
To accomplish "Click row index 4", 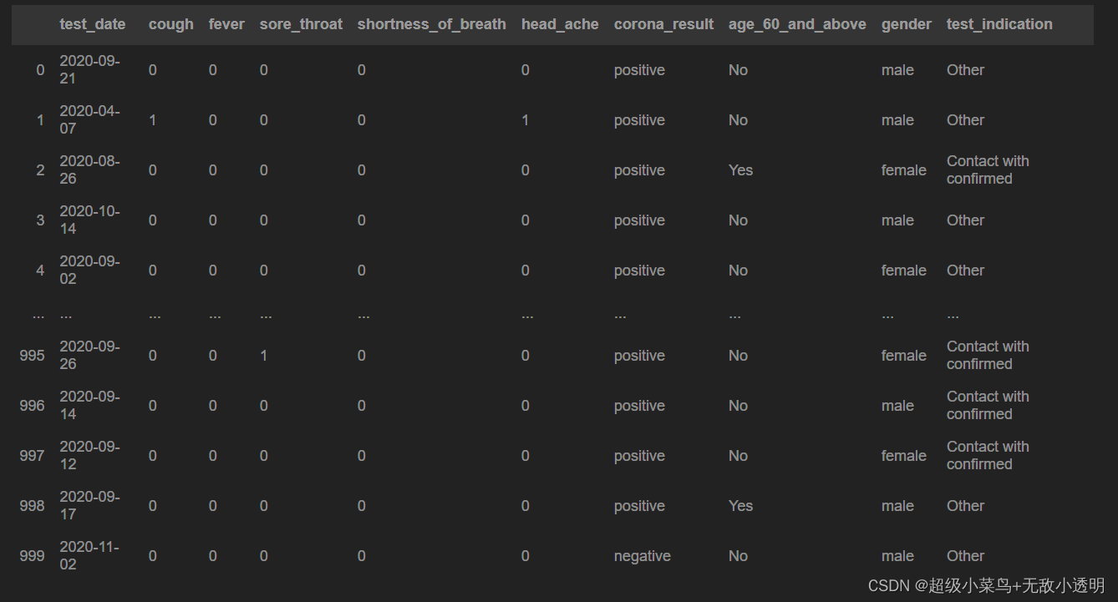I will (40, 271).
